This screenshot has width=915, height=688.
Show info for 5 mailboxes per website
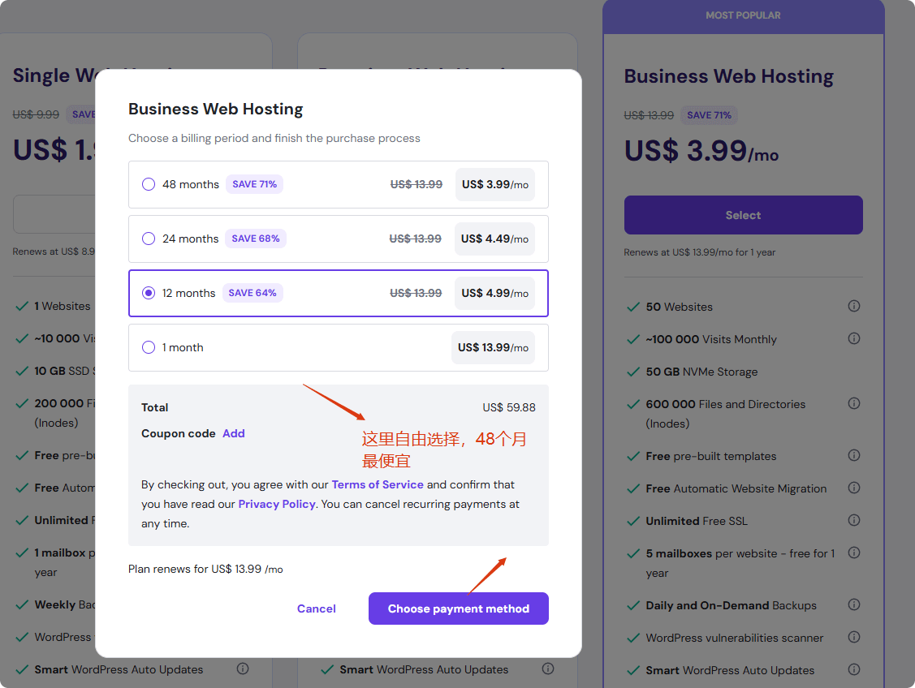coord(853,553)
